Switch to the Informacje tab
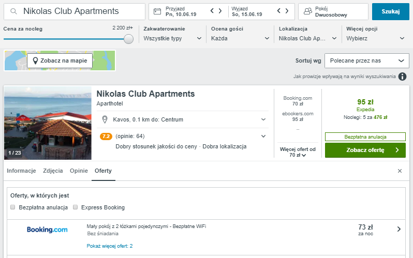Image resolution: width=413 pixels, height=258 pixels. pos(21,171)
